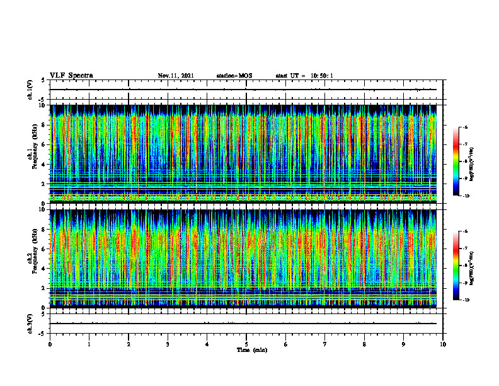Click the ch.1 frequency tick "2"
The image size is (499, 386).
tap(44, 184)
